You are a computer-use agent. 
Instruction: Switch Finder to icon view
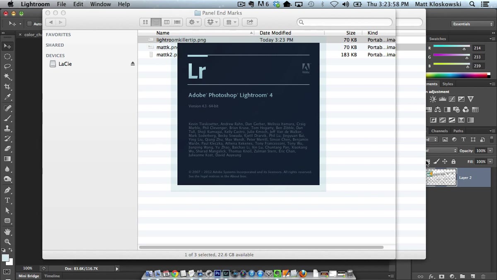145,22
